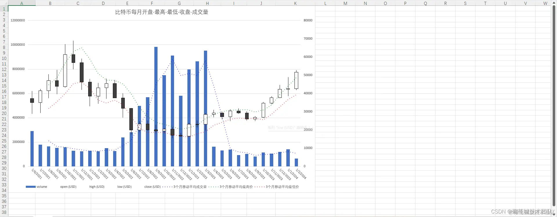The height and width of the screenshot is (217, 557).
Task: Select row 1 header
Action: (x=4, y=9)
